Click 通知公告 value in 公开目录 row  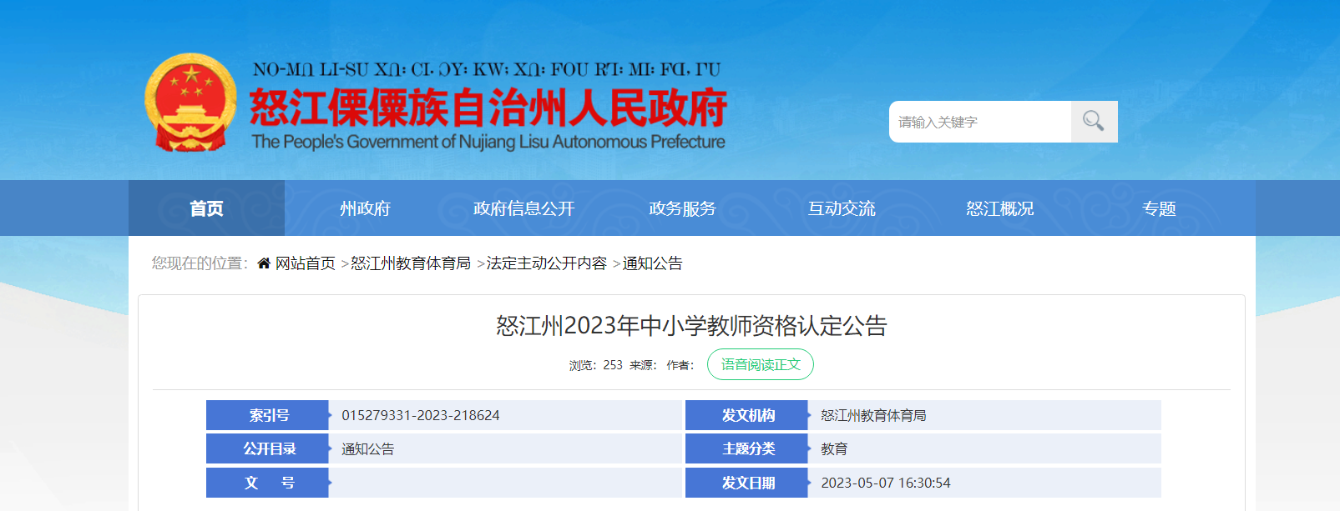pyautogui.click(x=367, y=448)
